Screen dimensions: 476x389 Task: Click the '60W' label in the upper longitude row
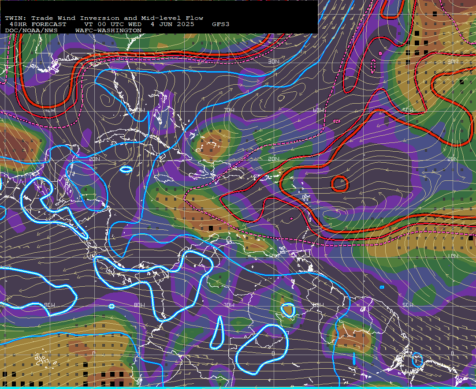click(319, 110)
